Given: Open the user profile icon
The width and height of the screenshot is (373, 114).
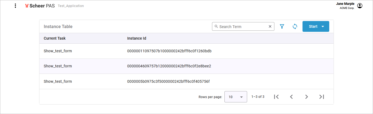Looking at the screenshot, I should tap(359, 6).
